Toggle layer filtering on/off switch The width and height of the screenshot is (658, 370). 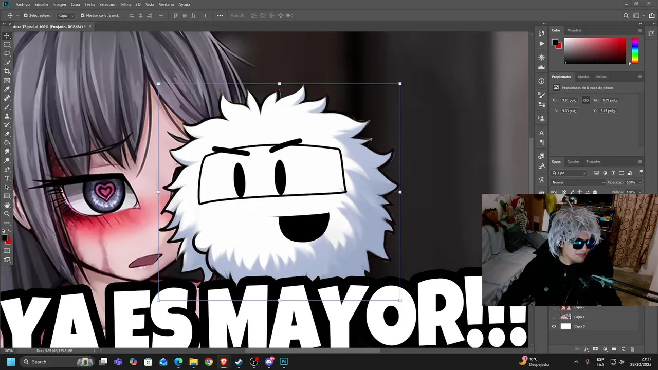pos(641,172)
